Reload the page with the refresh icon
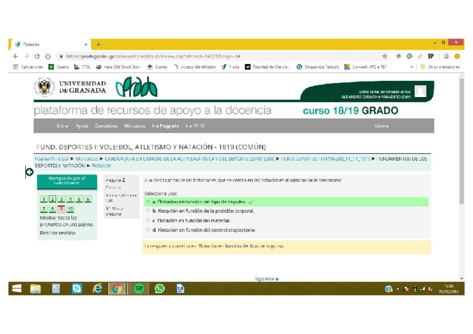Viewport: 473px width, 334px height. pos(37,56)
